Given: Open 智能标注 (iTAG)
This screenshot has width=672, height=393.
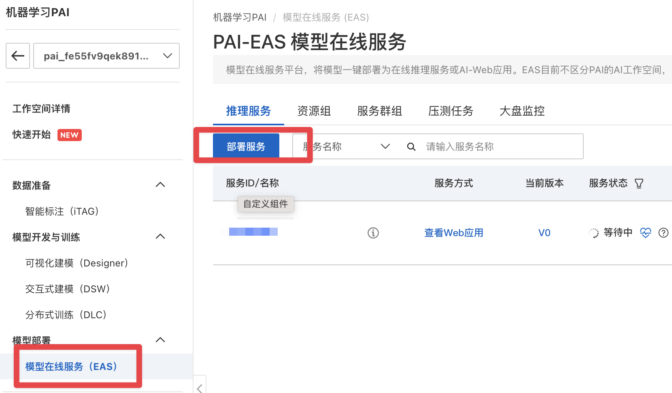Looking at the screenshot, I should click(62, 211).
